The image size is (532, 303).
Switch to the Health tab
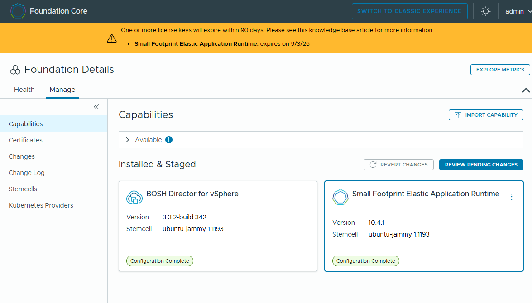tap(24, 90)
